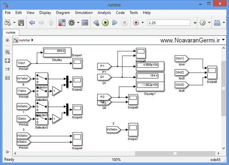The width and height of the screenshot is (229, 165).
Task: Open the Code menu
Action: pos(120,13)
